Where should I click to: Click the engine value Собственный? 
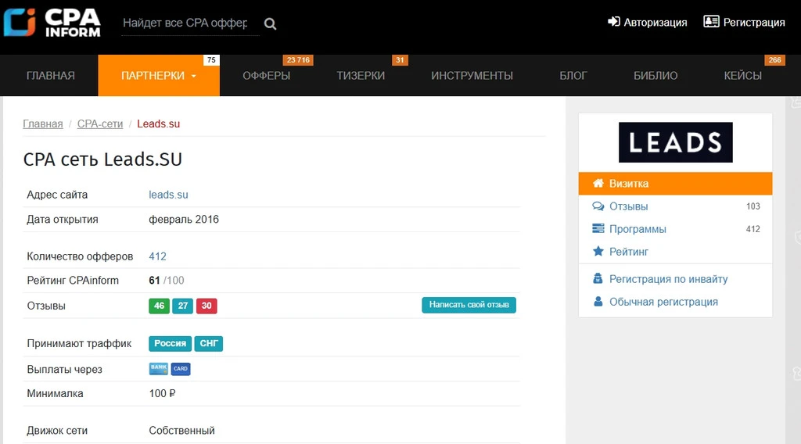(181, 430)
